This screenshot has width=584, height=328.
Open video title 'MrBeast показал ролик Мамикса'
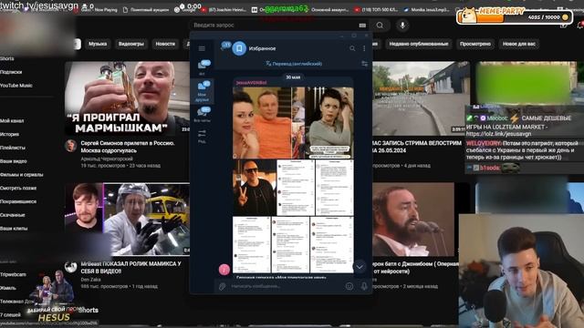(130, 267)
